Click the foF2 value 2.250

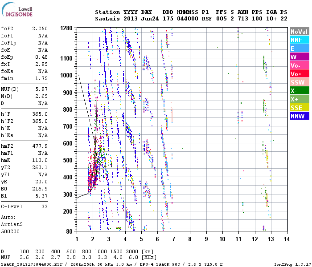coord(40,28)
